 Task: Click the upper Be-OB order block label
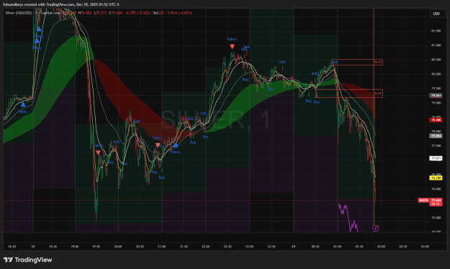(x=378, y=62)
